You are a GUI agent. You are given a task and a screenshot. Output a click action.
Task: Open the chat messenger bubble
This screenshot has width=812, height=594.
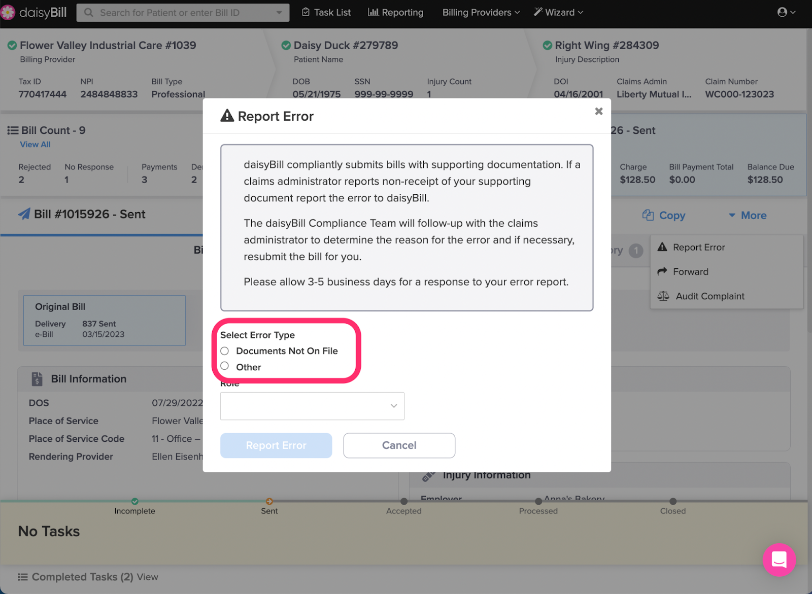[x=779, y=560]
